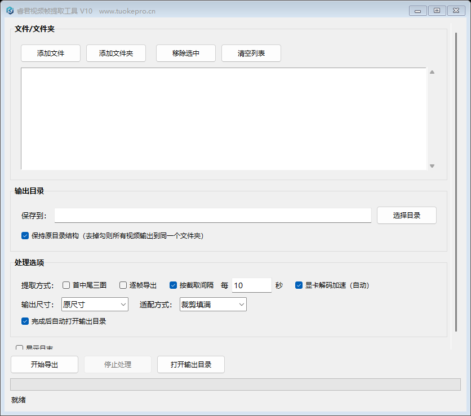Viewport: 471px width, 416px height.
Task: Click the main panel vertical scrollbar
Action: click(456, 182)
